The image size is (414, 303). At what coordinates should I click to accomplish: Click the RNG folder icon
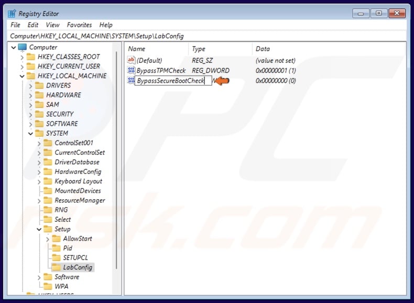(x=48, y=210)
